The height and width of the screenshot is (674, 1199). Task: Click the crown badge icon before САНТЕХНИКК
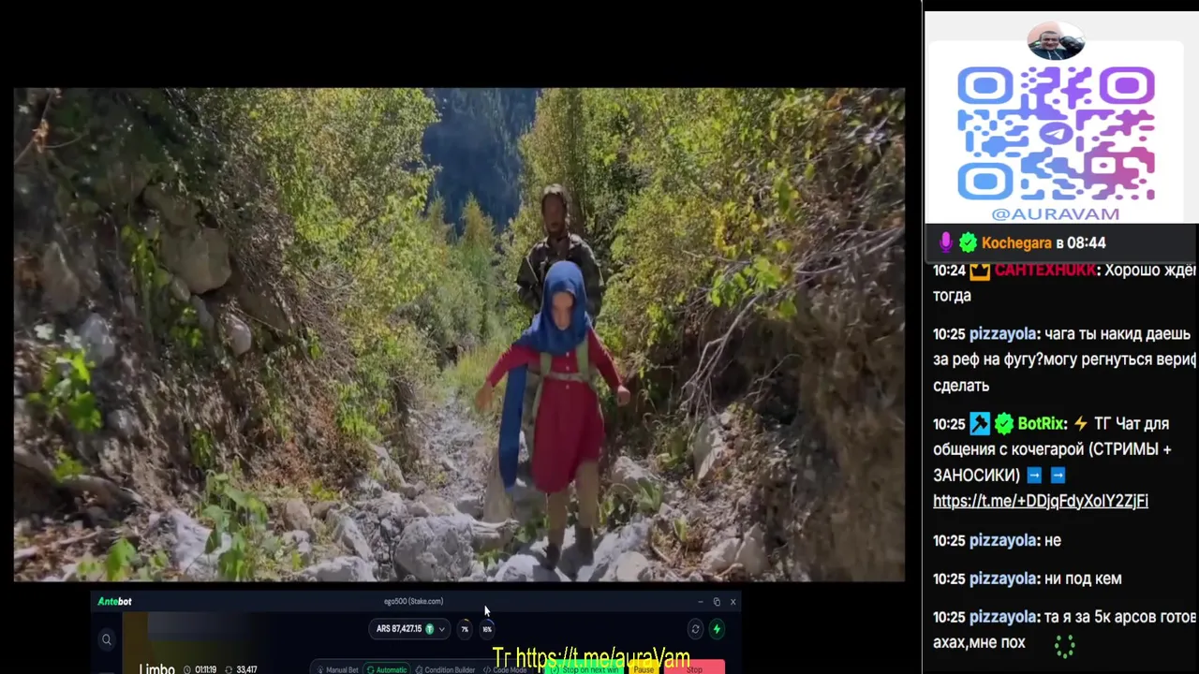(x=979, y=271)
